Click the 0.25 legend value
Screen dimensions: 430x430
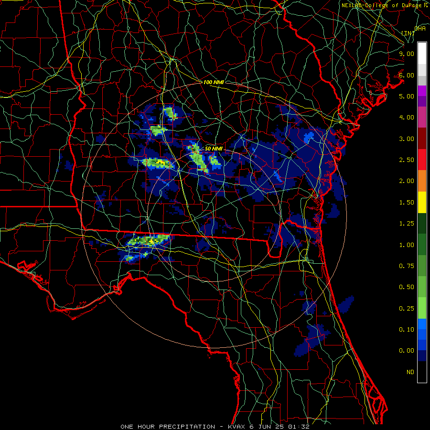[x=407, y=309]
